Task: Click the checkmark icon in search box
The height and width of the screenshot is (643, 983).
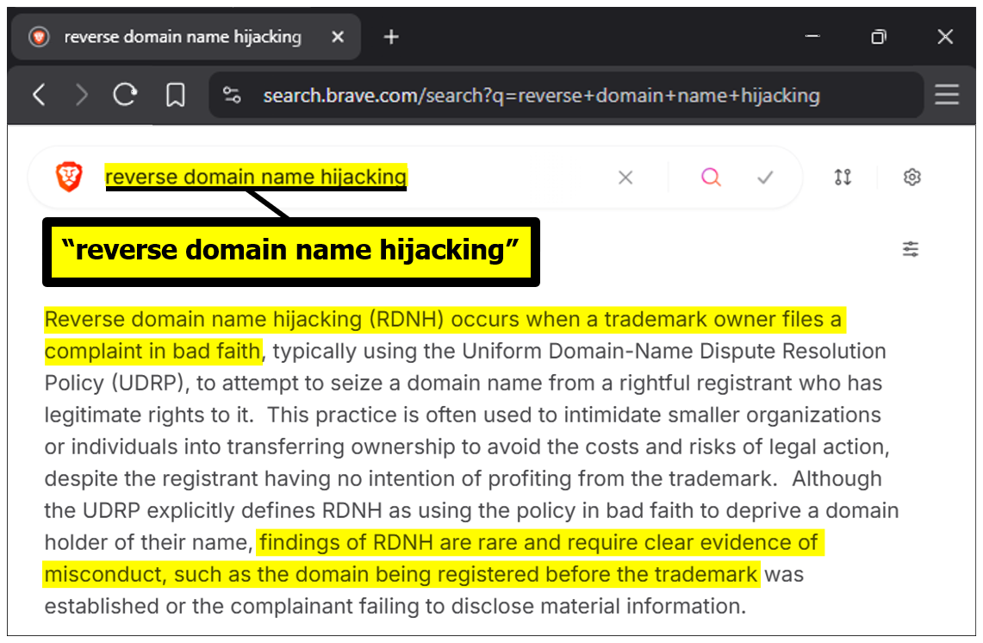Action: pos(765,178)
